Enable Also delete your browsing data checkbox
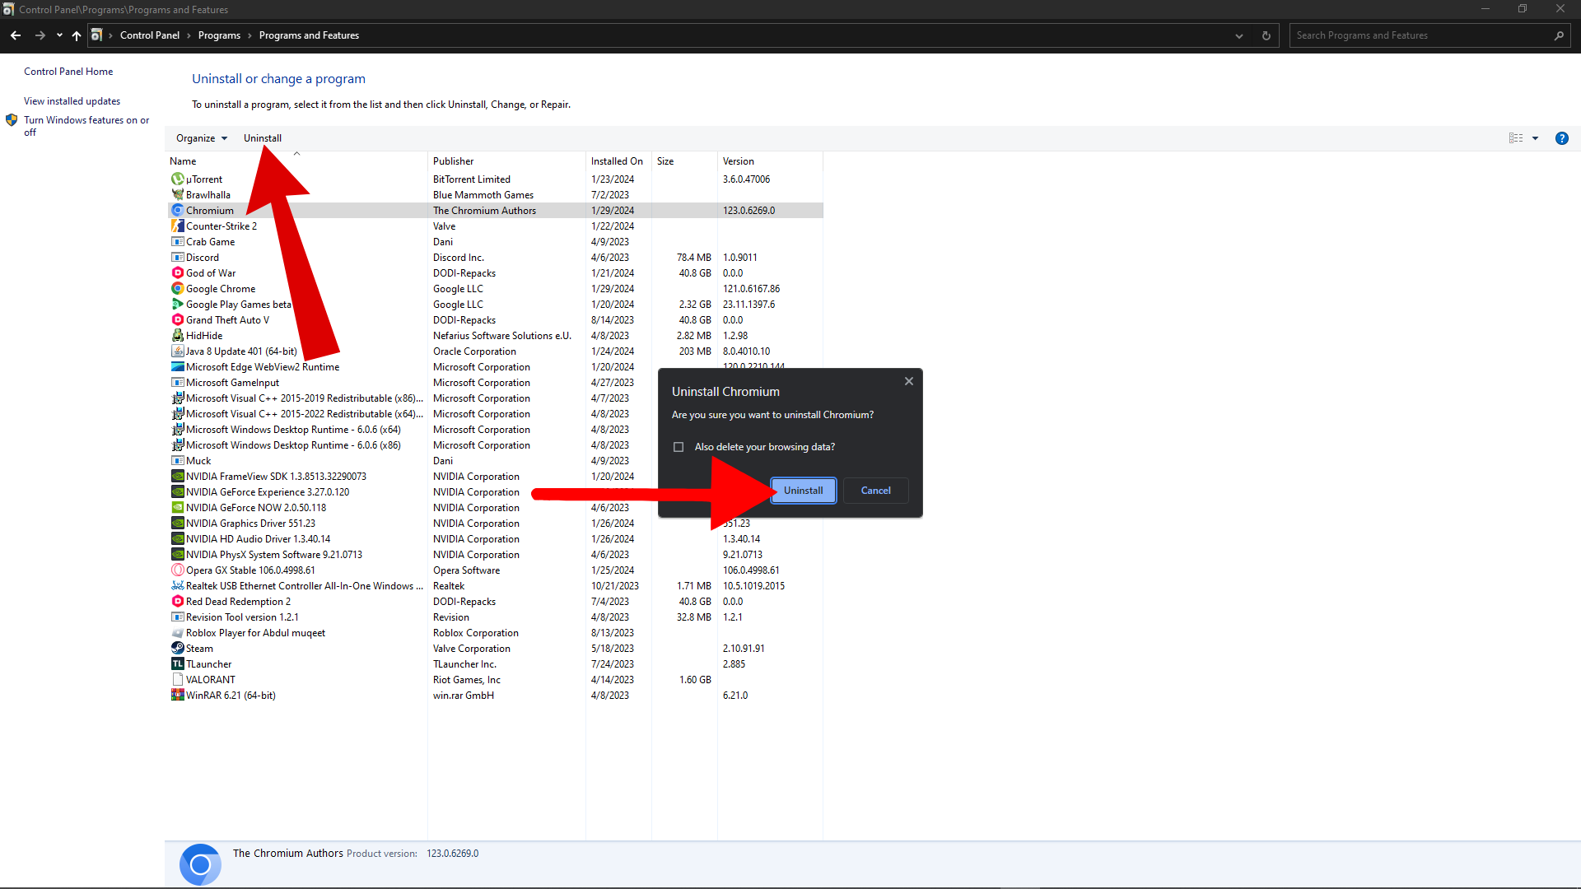The height and width of the screenshot is (889, 1581). click(x=679, y=447)
